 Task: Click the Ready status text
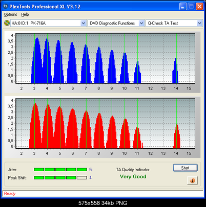pyautogui.click(x=10, y=194)
